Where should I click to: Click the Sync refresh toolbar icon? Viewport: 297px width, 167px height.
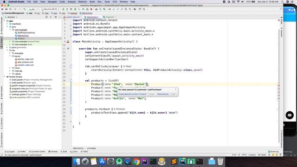pyautogui.click(x=10, y=9)
